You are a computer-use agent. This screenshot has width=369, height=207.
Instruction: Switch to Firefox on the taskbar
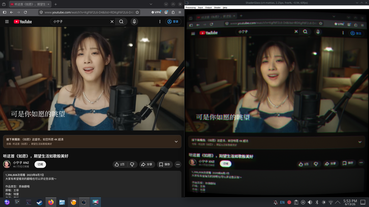(51, 202)
